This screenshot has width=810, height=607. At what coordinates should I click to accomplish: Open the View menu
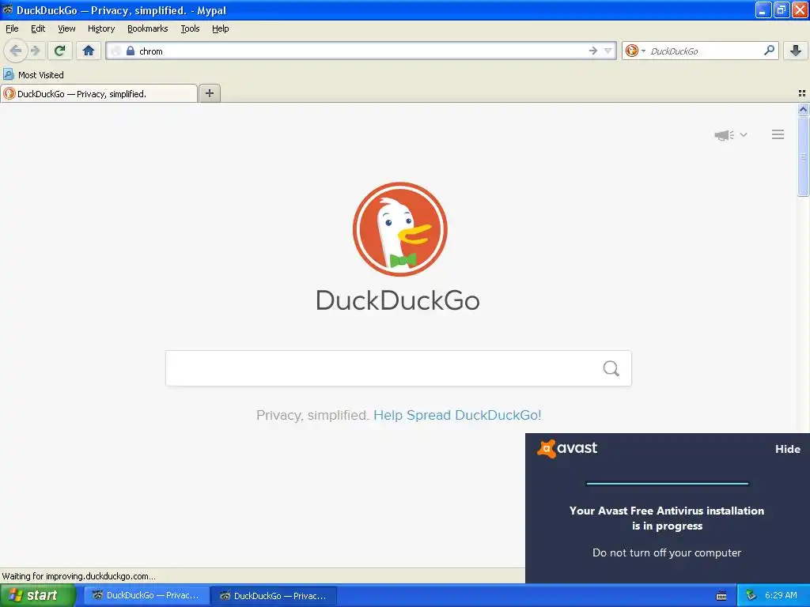tap(66, 28)
